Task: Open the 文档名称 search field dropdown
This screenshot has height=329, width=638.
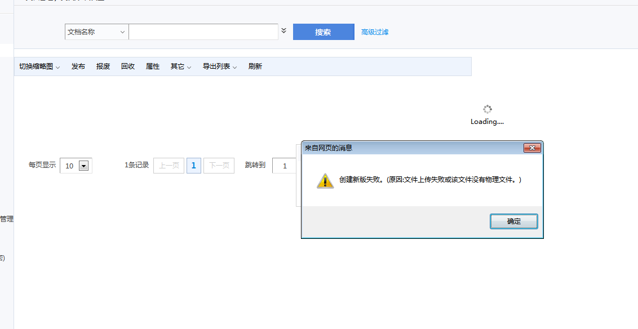Action: pos(96,32)
